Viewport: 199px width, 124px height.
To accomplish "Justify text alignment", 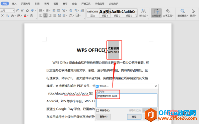I will [55, 16].
